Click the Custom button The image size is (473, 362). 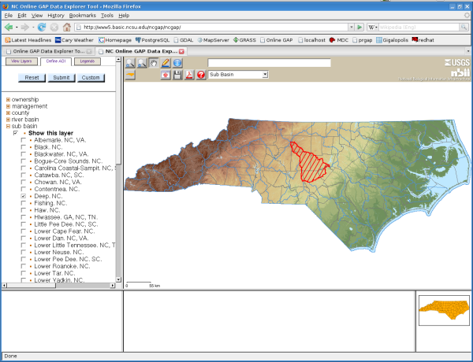91,78
